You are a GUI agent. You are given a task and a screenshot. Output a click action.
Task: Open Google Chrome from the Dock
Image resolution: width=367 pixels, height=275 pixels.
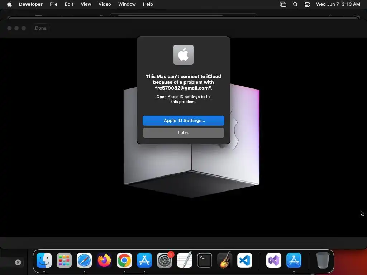click(124, 260)
